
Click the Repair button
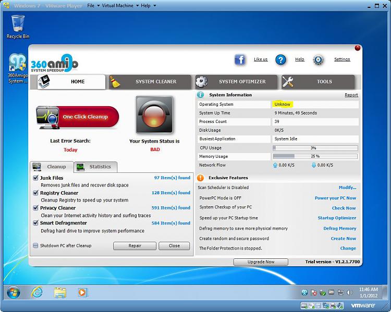[x=135, y=246]
